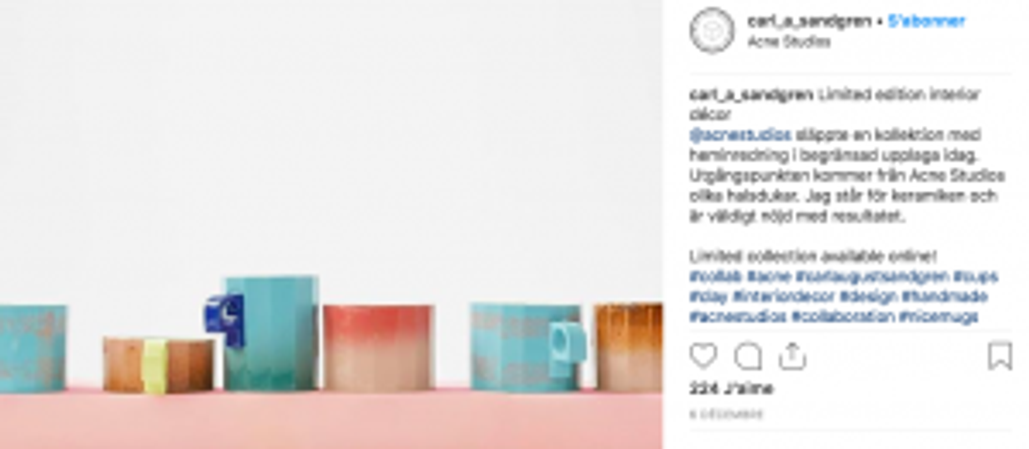Follow the account via S'abonner

[926, 21]
